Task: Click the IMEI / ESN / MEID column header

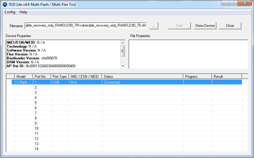Action: click(x=85, y=77)
